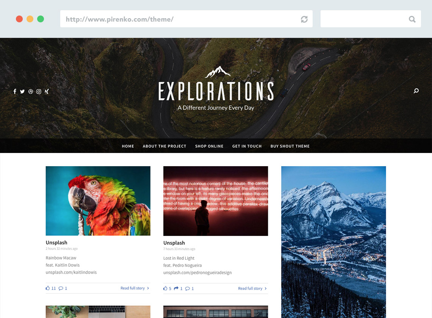Open site search magnifier in header
This screenshot has height=318, width=432.
[416, 91]
